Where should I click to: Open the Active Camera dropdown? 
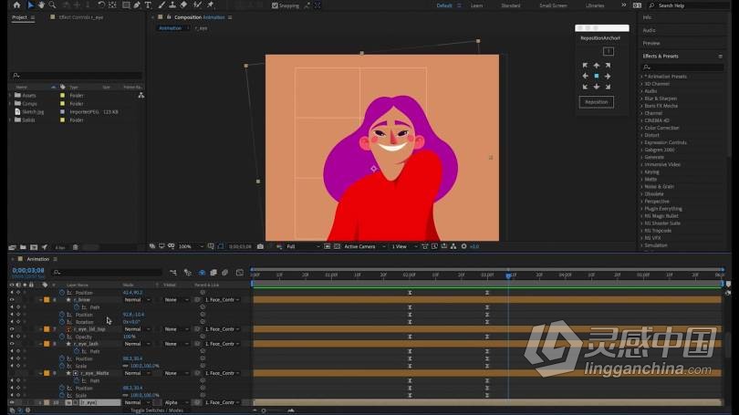click(364, 246)
